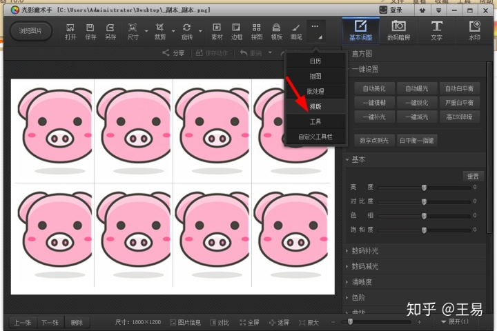Screen dimensions: 497x331
Task: Open the 撤销 history dropdown arrow
Action: [270, 52]
